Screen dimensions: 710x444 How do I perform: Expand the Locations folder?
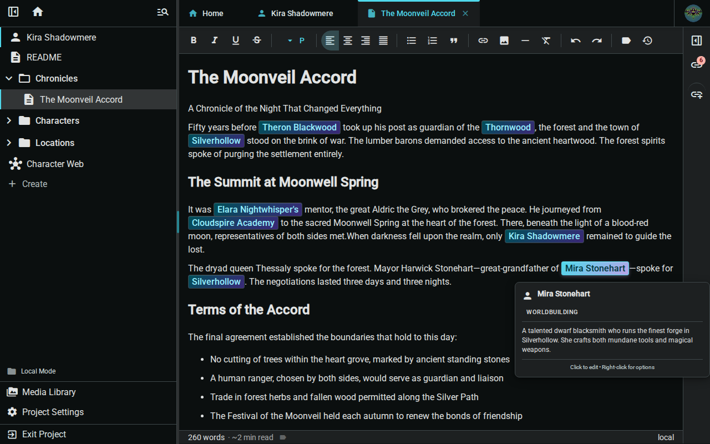click(x=9, y=143)
